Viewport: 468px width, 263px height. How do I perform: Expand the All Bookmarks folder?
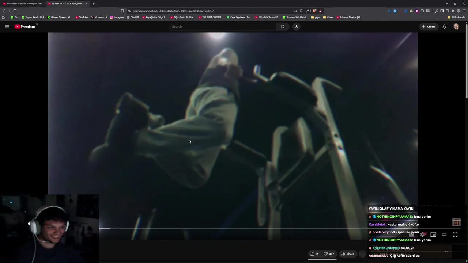tap(456, 17)
